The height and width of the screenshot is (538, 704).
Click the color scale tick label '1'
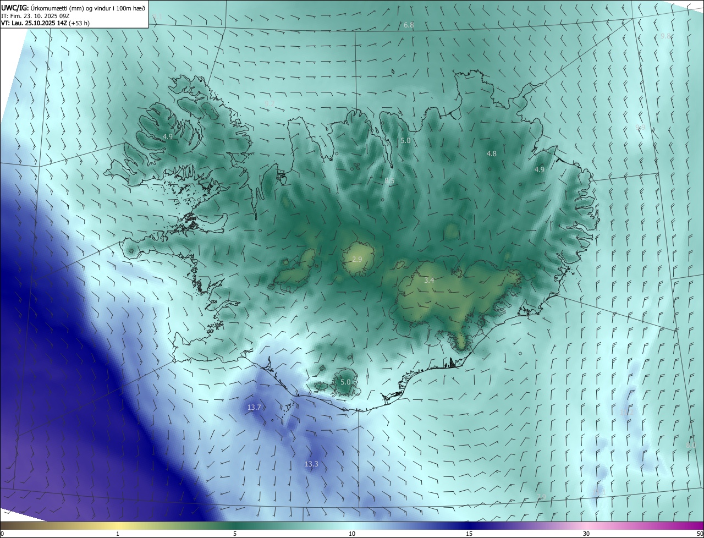point(118,534)
